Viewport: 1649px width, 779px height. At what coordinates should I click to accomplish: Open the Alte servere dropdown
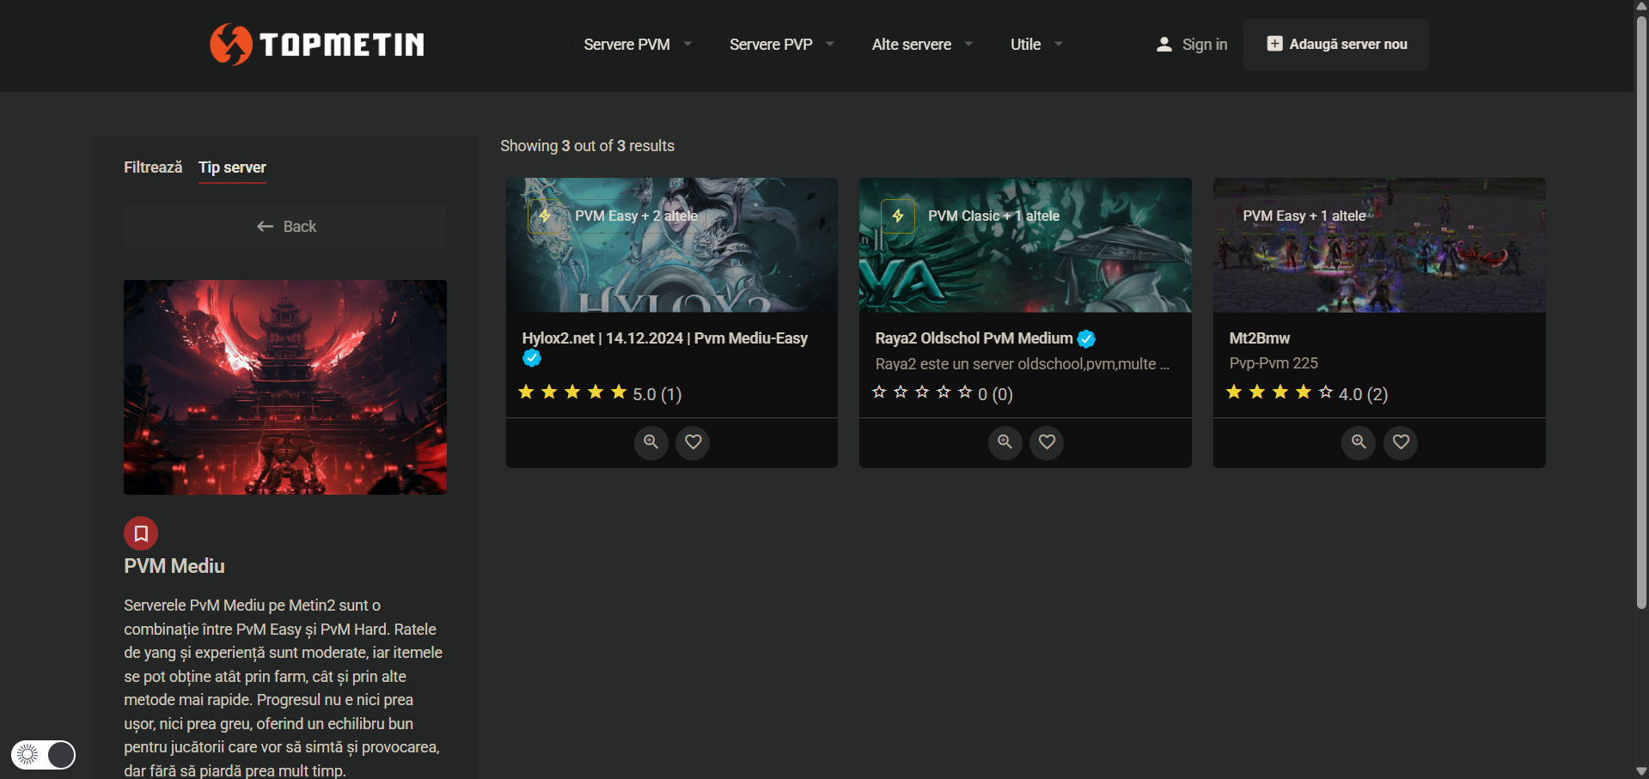coord(921,45)
